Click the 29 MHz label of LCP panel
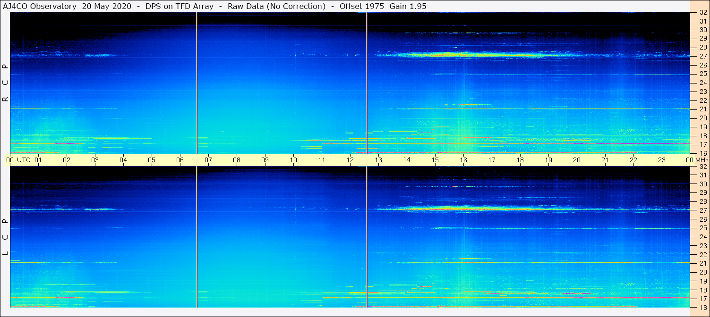Viewport: 710px width, 317px height. pyautogui.click(x=702, y=192)
